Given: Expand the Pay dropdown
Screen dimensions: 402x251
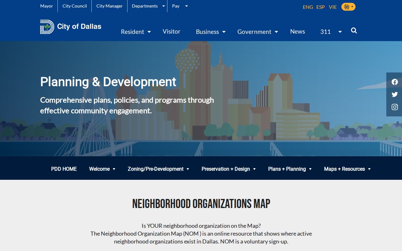Looking at the screenshot, I should pyautogui.click(x=180, y=6).
